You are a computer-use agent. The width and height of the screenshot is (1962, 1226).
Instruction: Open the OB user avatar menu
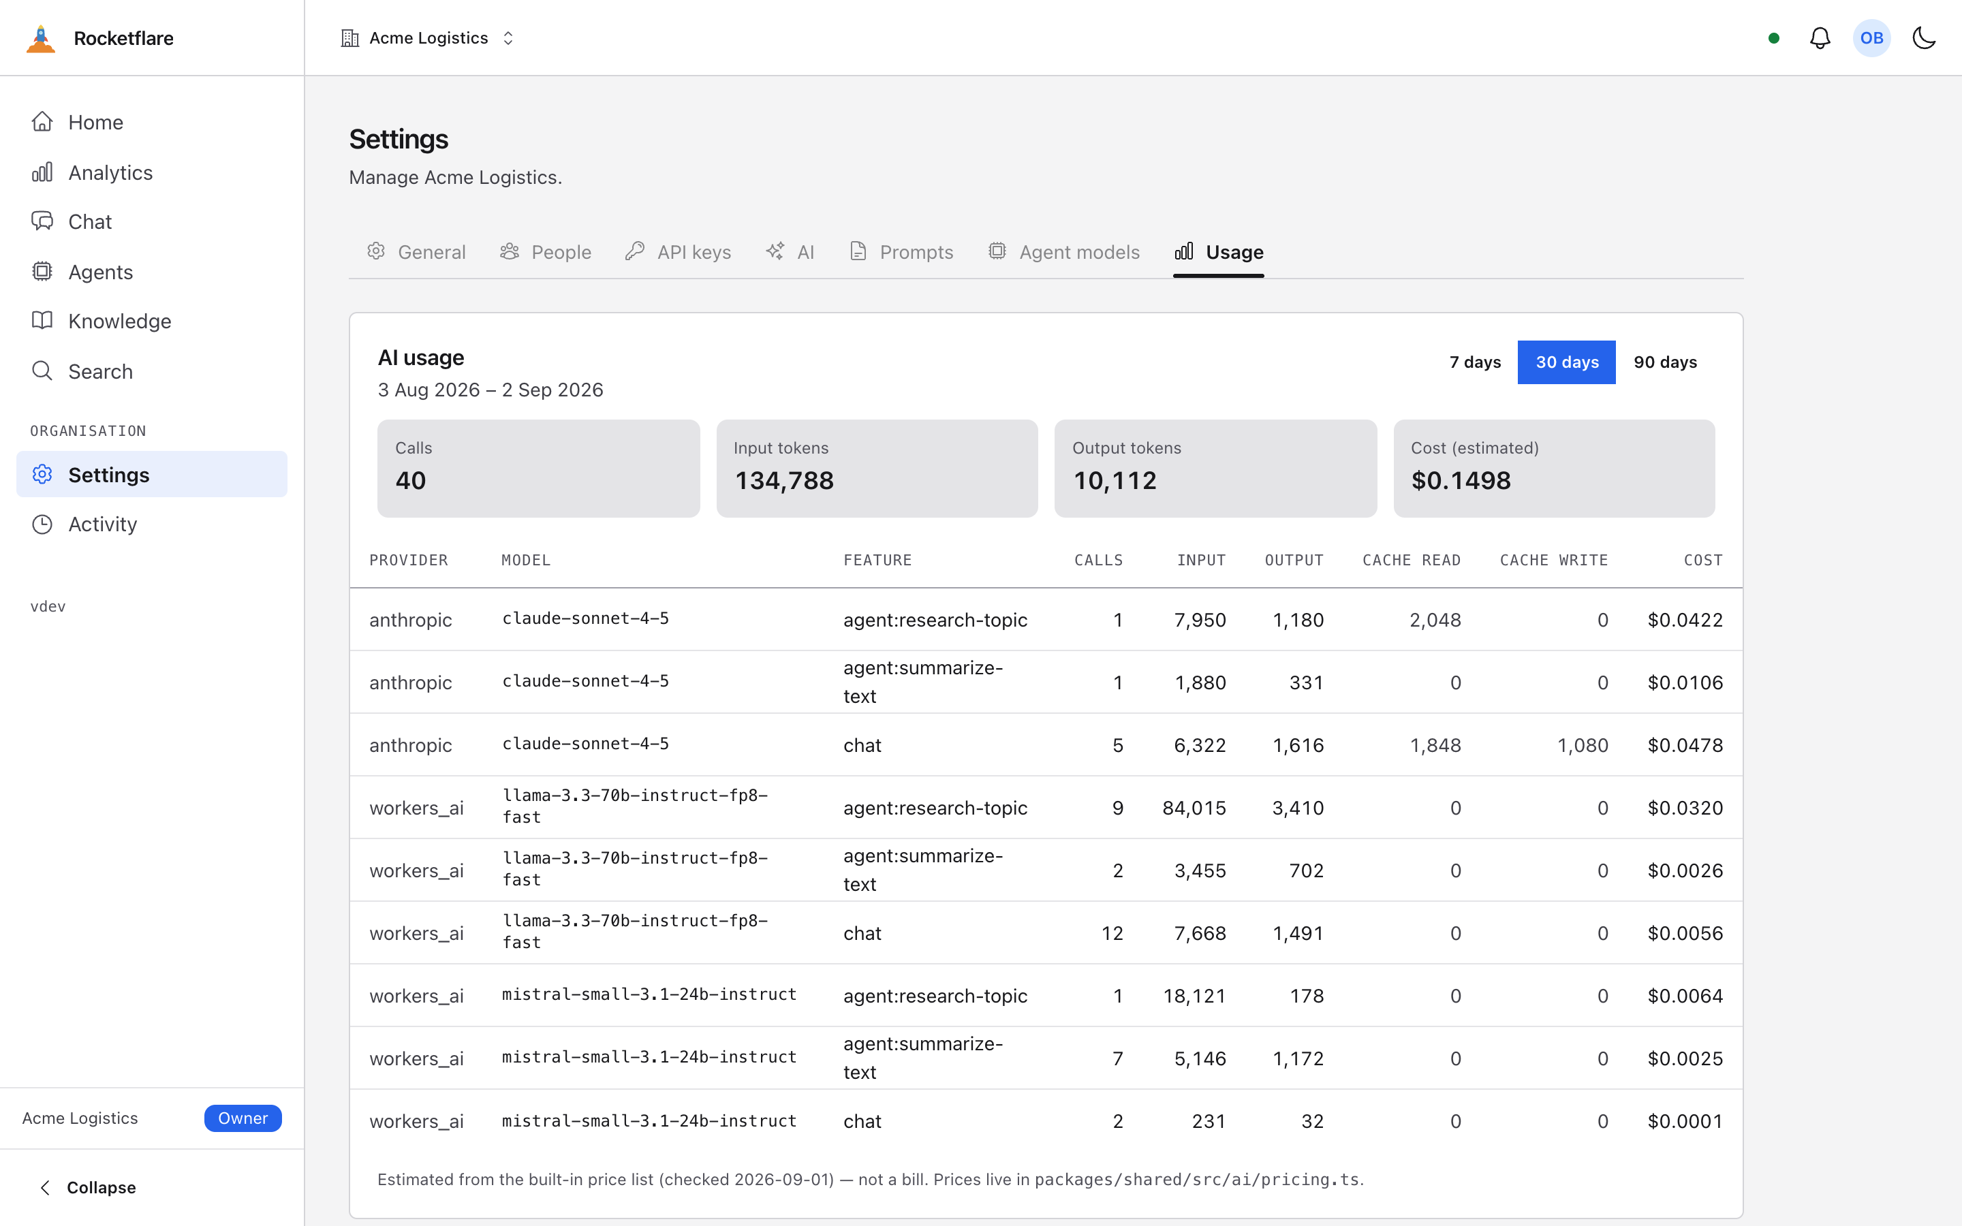[x=1872, y=38]
